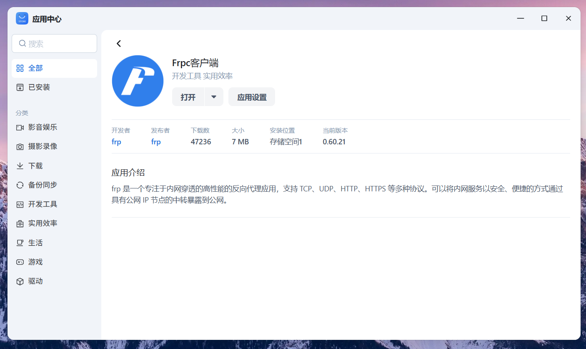Screen dimensions: 586x349
Task: Open the 备份同步 category
Action: 54,185
